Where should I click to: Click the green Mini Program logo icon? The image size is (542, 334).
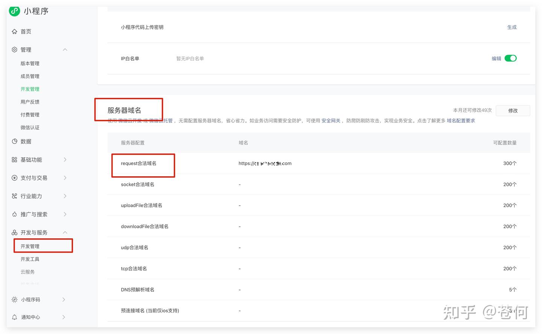(14, 11)
